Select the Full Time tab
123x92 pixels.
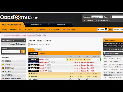coord(33,54)
